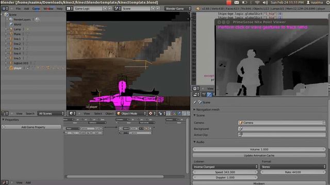Click the Mixdown button
This screenshot has height=185, width=330.
pyautogui.click(x=259, y=183)
